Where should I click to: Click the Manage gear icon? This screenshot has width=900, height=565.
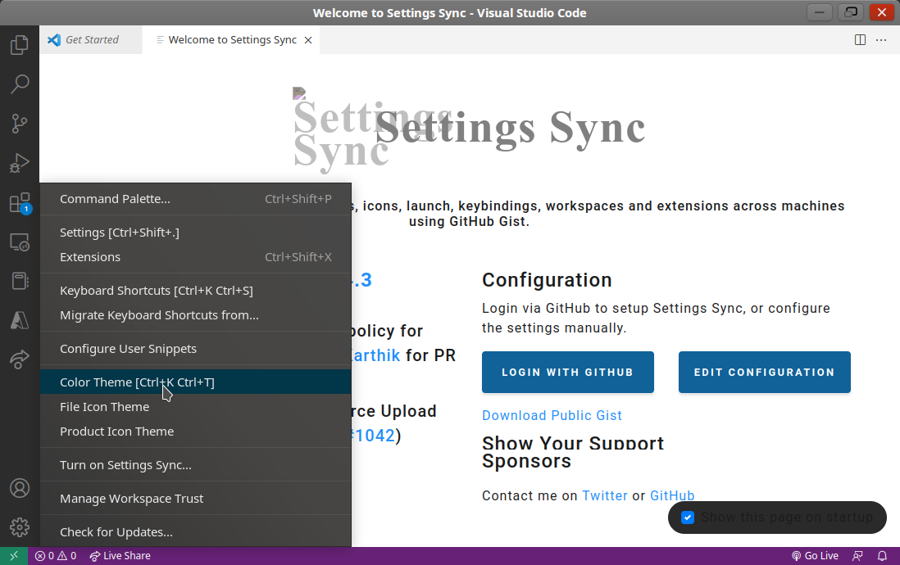click(x=20, y=527)
